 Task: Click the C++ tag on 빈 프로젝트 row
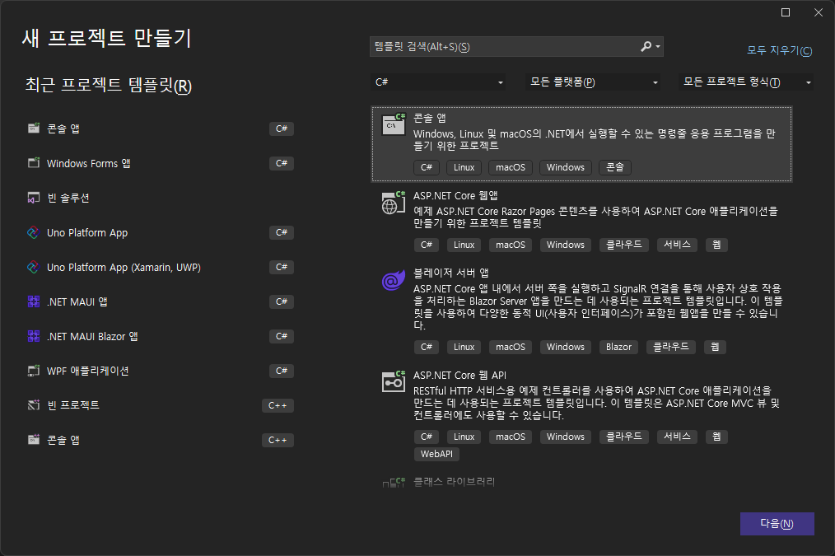(278, 405)
